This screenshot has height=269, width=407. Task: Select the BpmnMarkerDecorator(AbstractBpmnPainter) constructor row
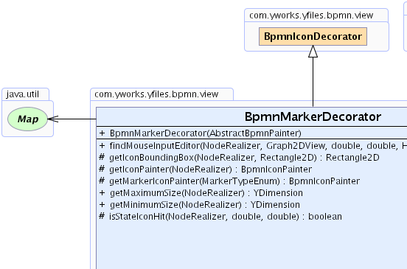200,133
